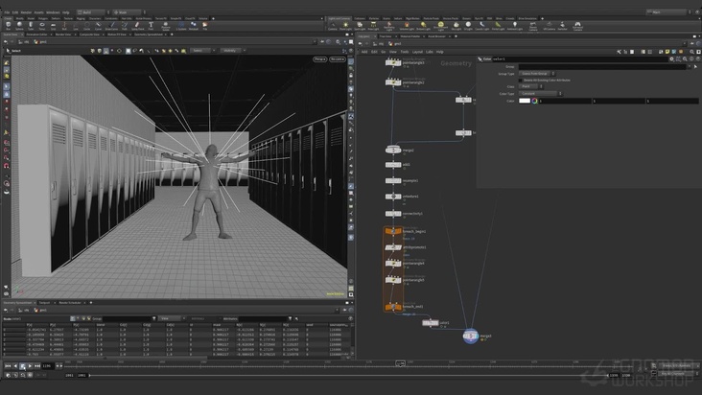Image resolution: width=702 pixels, height=395 pixels.
Task: Switch to the Render Scheduler tab
Action: 70,302
